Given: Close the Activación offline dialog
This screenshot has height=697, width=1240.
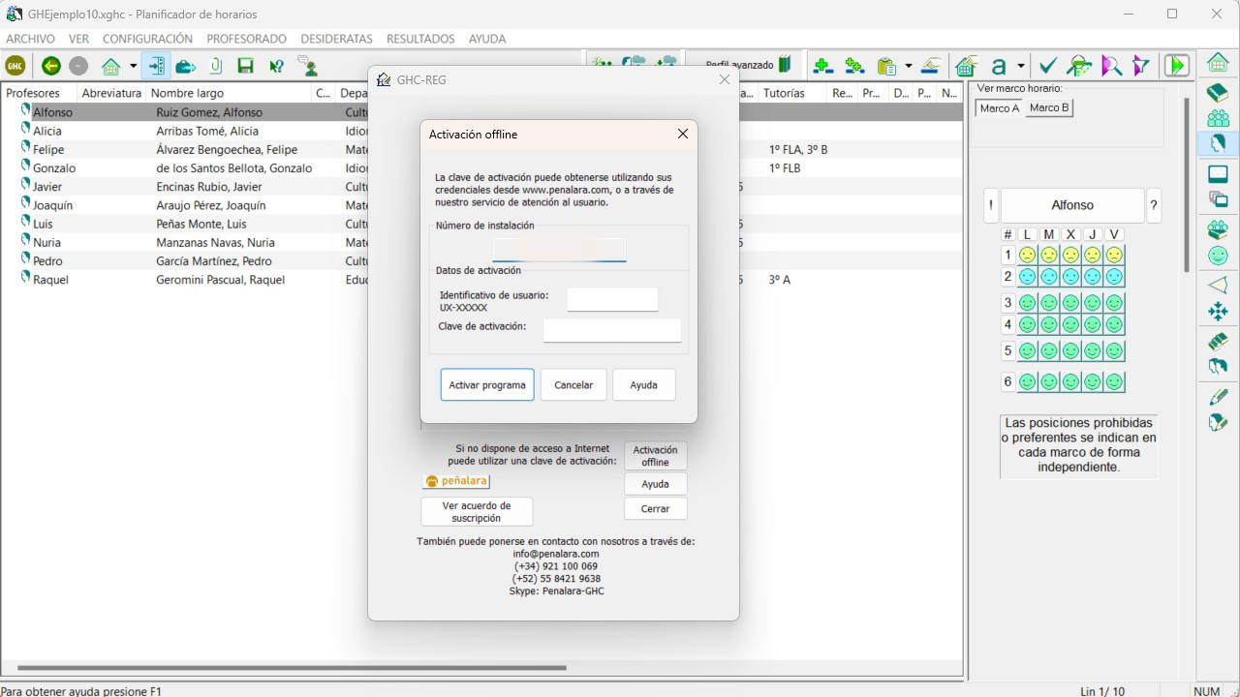Looking at the screenshot, I should pyautogui.click(x=682, y=134).
